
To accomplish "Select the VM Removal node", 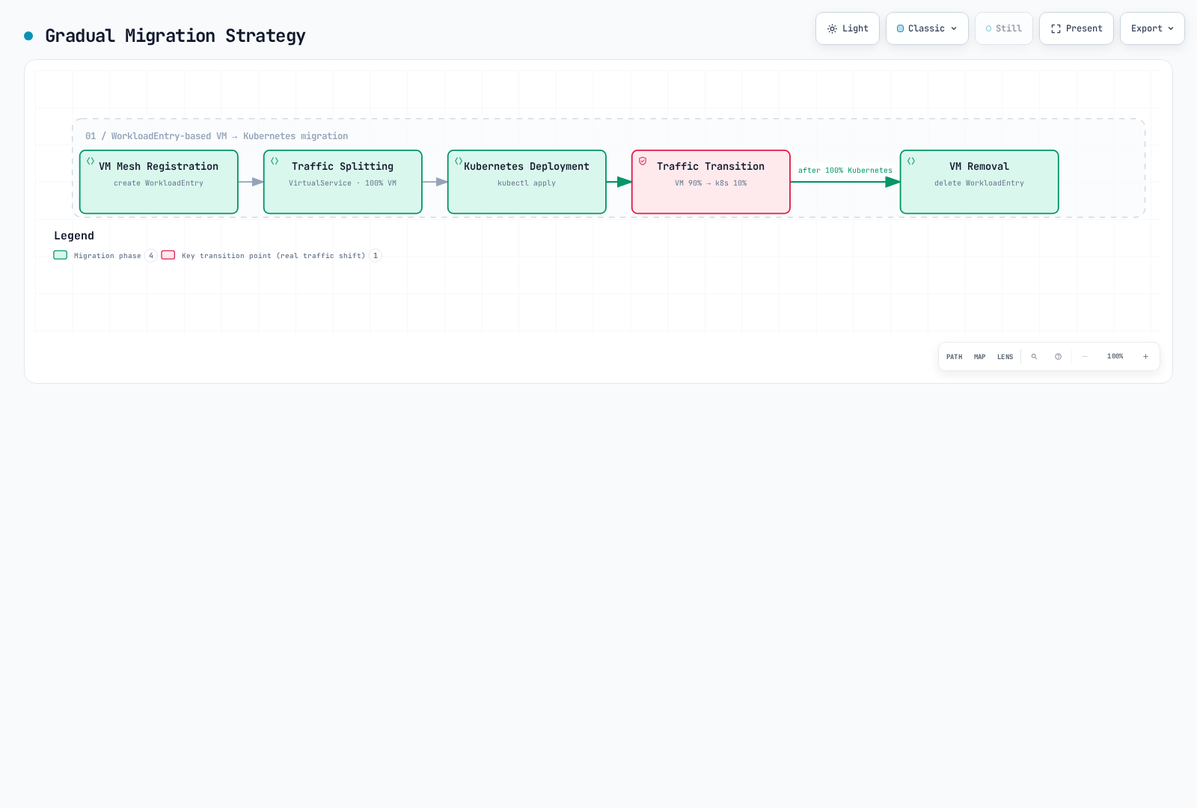I will pos(979,182).
